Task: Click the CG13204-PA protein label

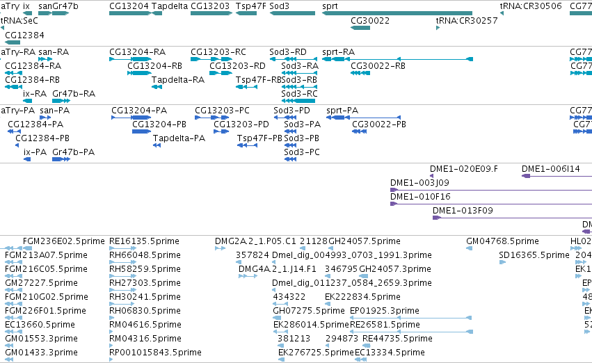Action: pos(139,111)
